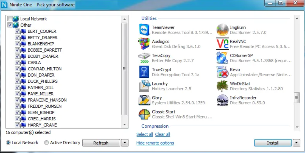Click BERT_COOPER computer icon
305x153 pixels.
tap(23, 31)
